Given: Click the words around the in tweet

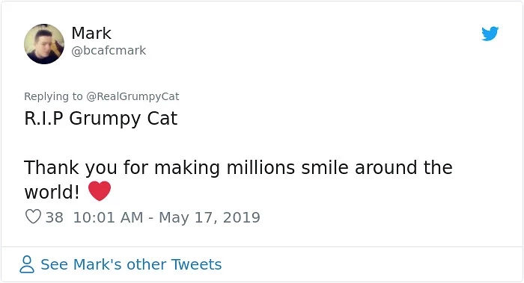Looking at the screenshot, I should 403,167.
